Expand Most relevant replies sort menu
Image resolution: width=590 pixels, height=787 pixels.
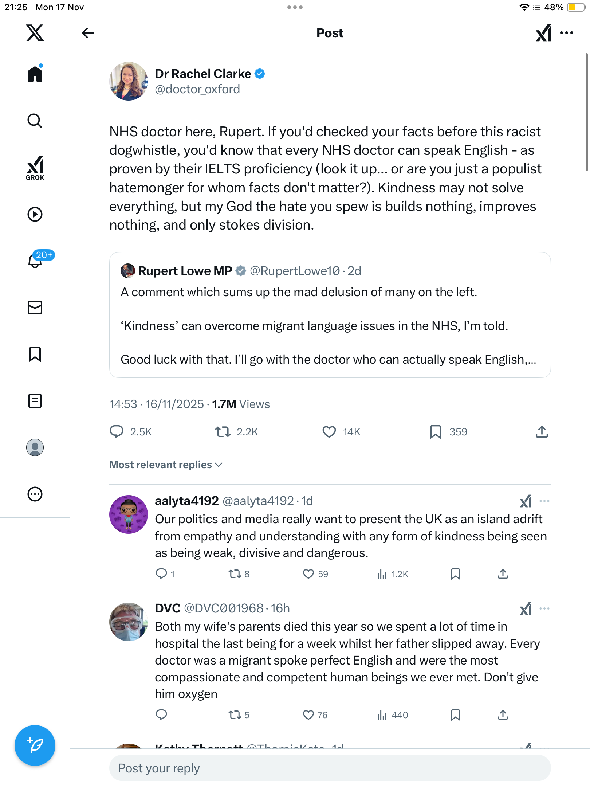(x=166, y=465)
